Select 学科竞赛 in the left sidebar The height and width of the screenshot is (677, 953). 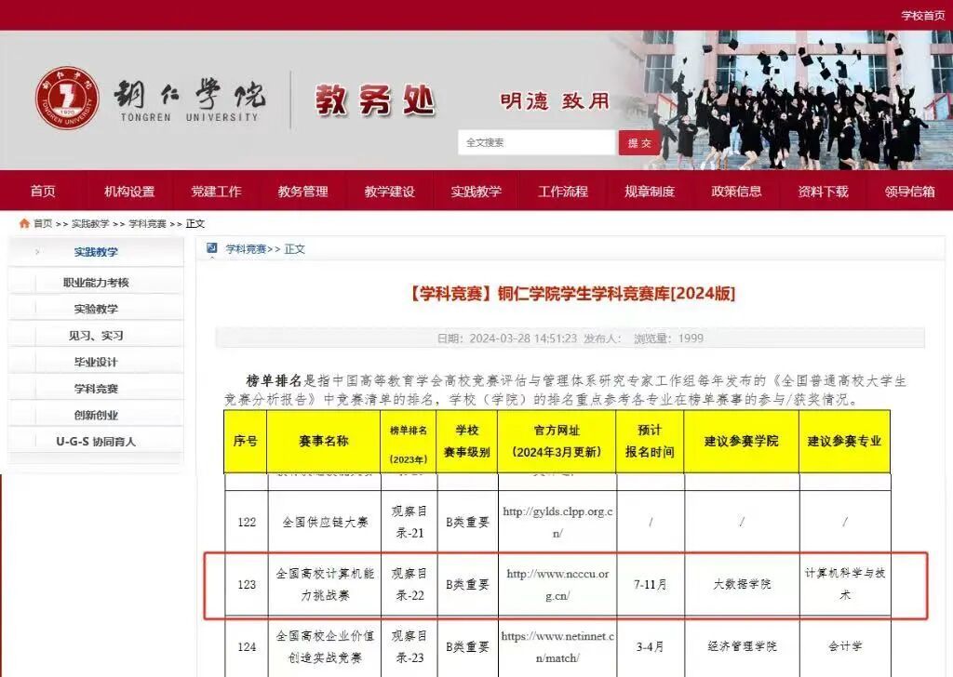pyautogui.click(x=96, y=389)
